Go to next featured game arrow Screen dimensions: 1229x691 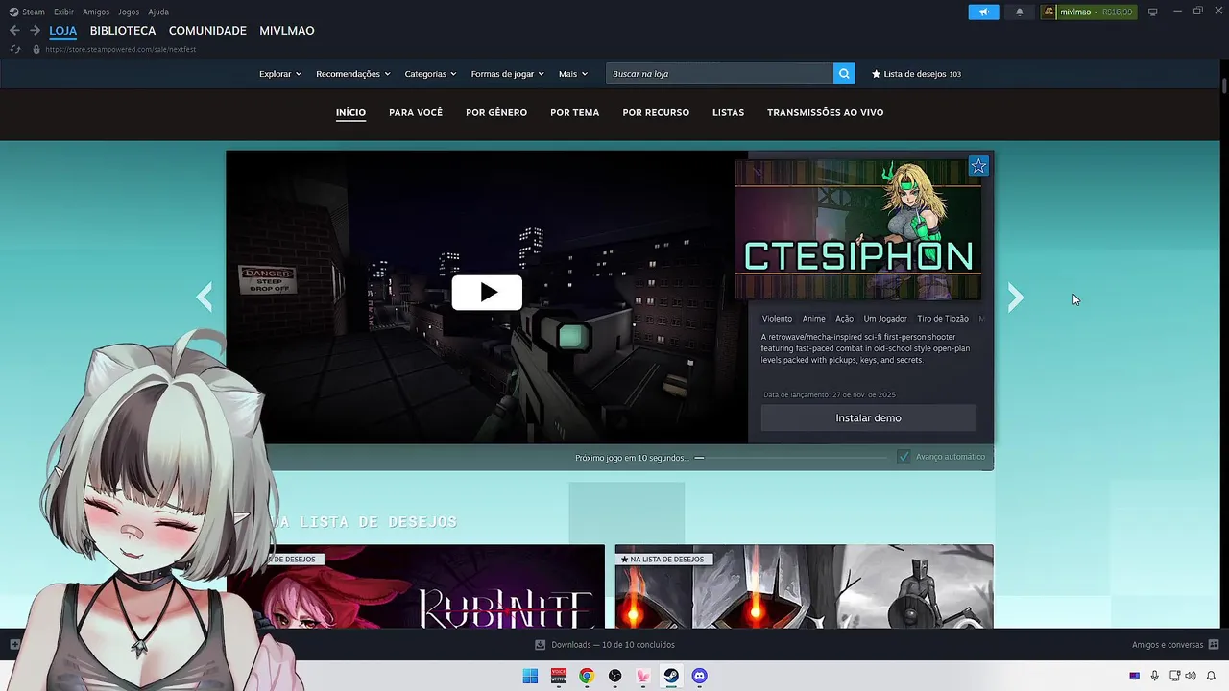[x=1016, y=298]
